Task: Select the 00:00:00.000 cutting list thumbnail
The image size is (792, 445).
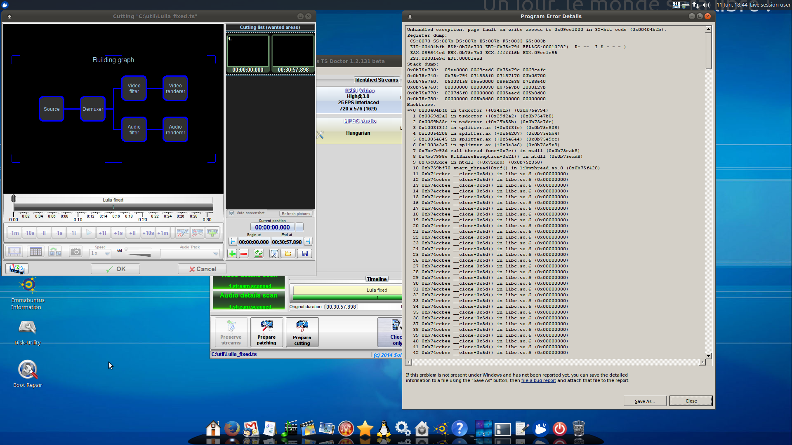Action: pos(248,54)
